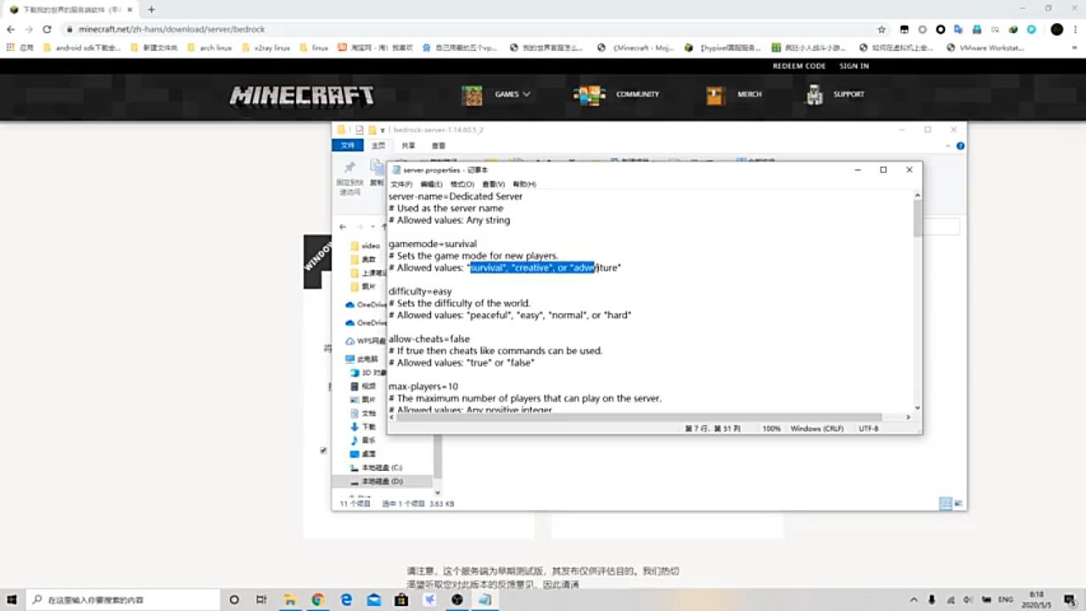The width and height of the screenshot is (1086, 611).
Task: Open 3D 对象 folder in sidebar
Action: point(367,373)
